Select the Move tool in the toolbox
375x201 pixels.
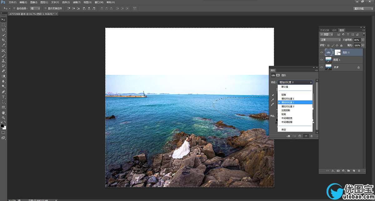click(3, 19)
